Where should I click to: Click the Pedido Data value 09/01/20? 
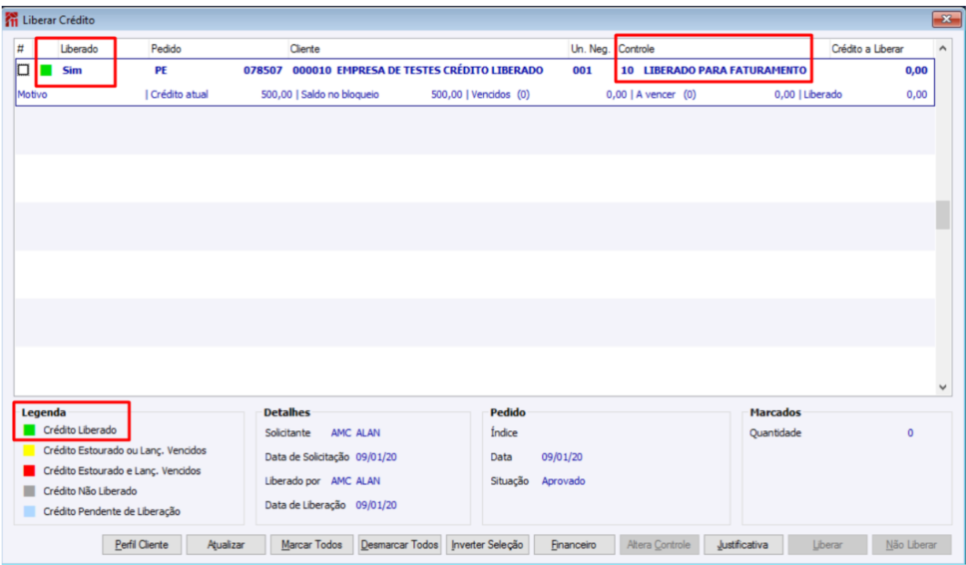coord(562,457)
